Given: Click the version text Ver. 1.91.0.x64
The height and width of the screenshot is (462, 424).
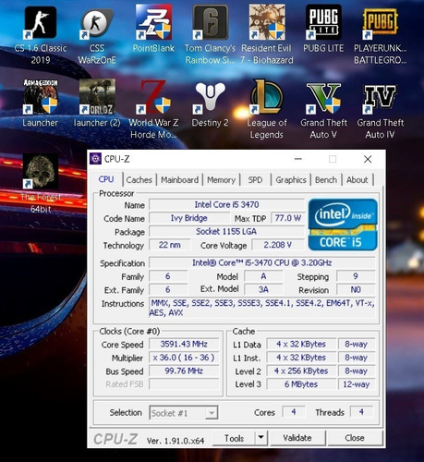Looking at the screenshot, I should coord(176,441).
